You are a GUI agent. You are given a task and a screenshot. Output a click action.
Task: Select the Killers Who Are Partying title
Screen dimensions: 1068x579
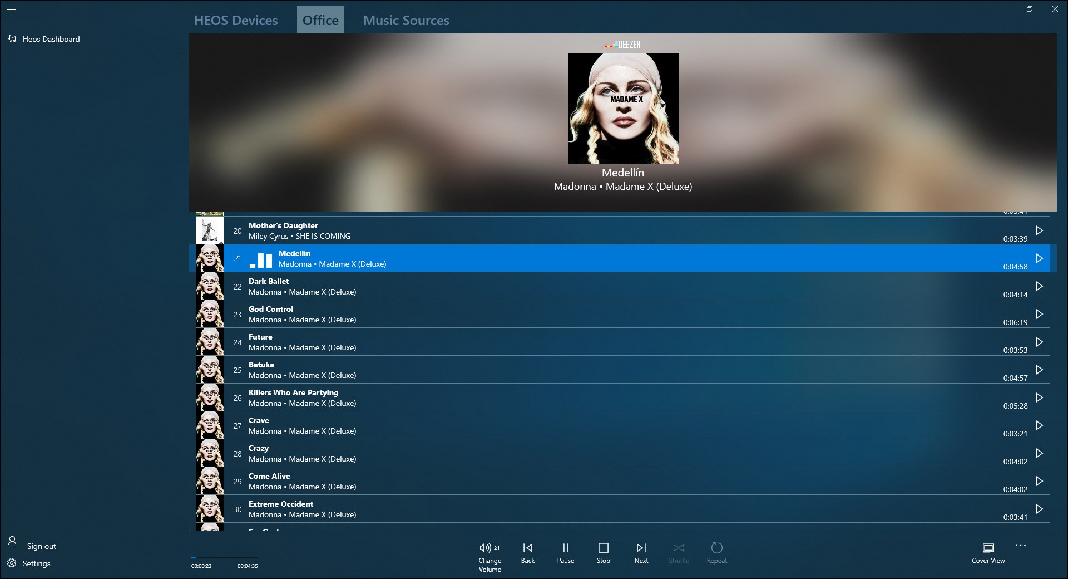[293, 392]
